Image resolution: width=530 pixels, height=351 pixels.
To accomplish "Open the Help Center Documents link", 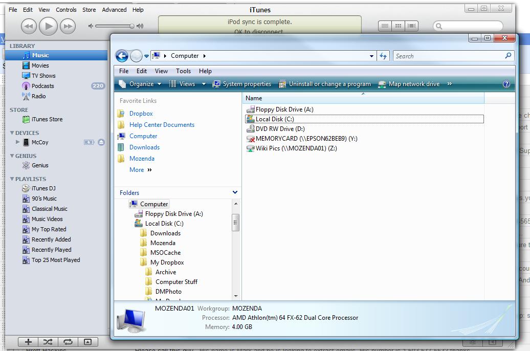I will click(x=162, y=125).
